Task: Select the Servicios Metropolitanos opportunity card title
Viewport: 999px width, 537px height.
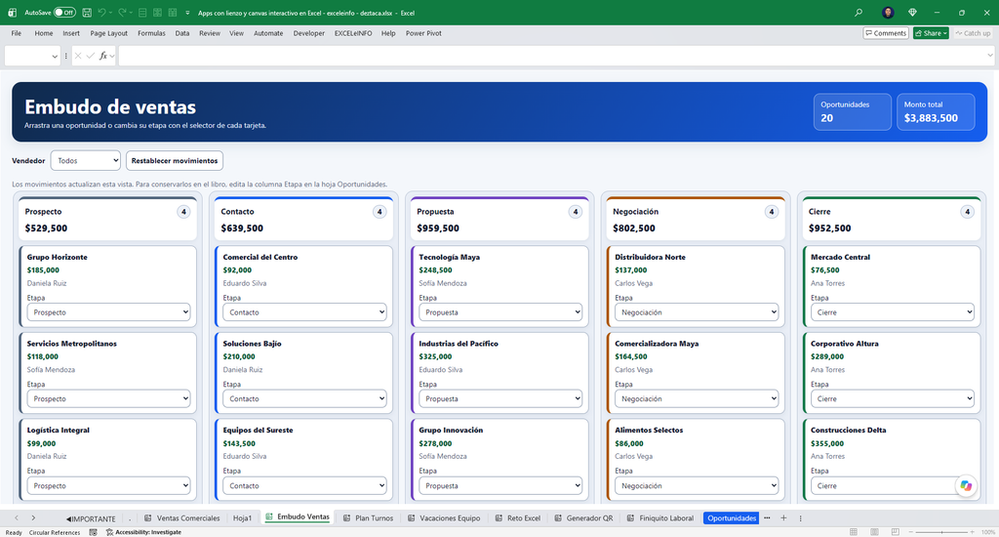Action: point(72,343)
